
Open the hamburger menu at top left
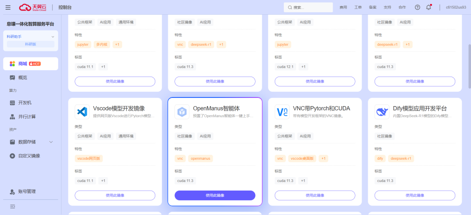(x=8, y=7)
